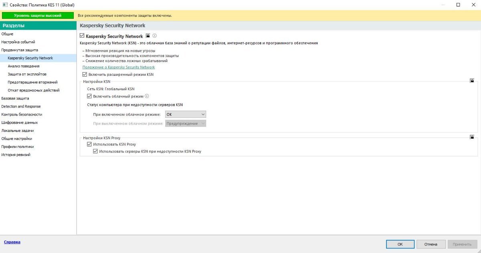Screen dimensions: 481x253
Task: Toggle the lock icon of Настройки KSN group
Action: click(472, 81)
